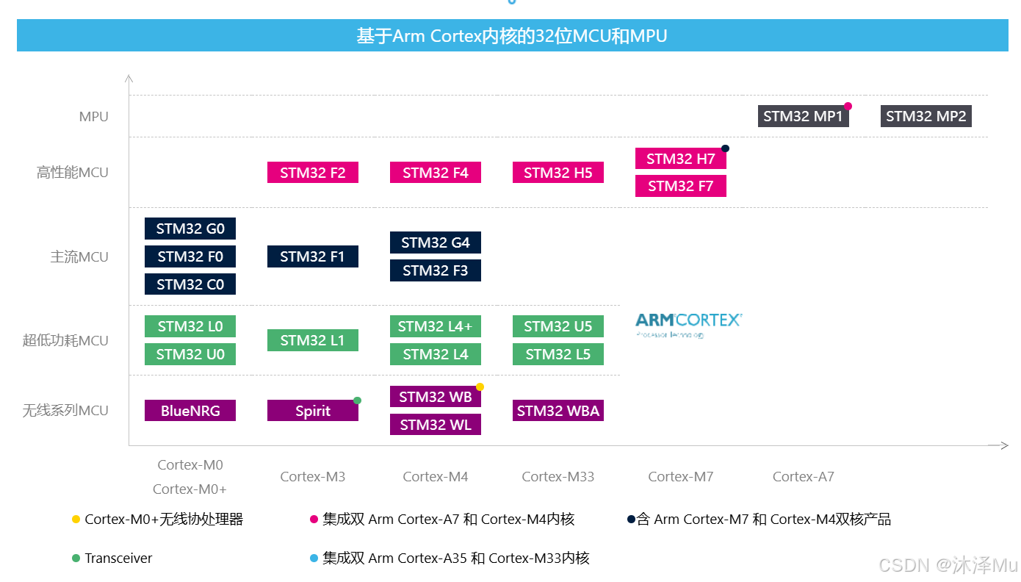This screenshot has height=582, width=1021.
Task: Click the dark dot on STM32 H7
Action: click(x=725, y=148)
